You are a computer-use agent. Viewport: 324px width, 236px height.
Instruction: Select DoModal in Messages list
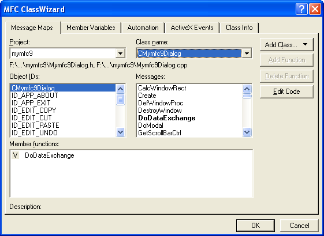tap(189, 125)
